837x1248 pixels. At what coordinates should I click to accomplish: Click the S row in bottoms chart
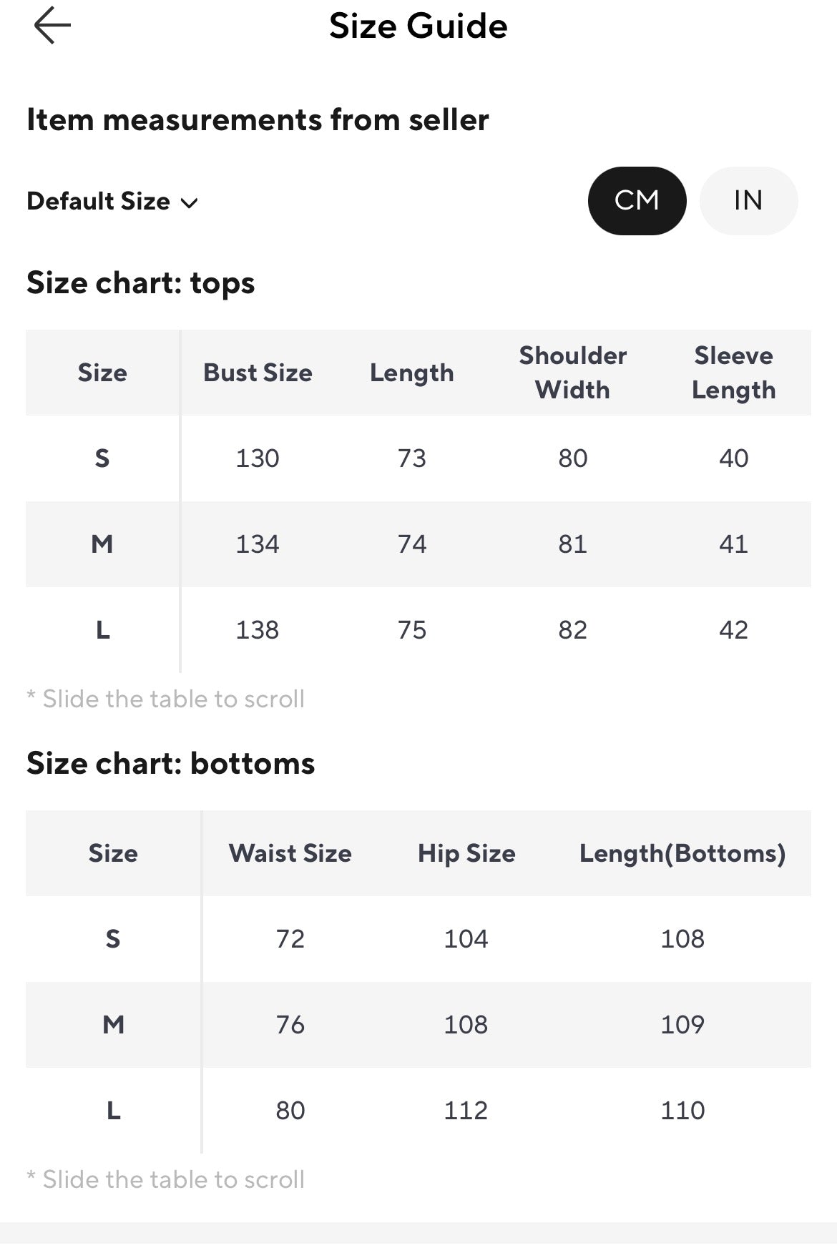(x=418, y=939)
